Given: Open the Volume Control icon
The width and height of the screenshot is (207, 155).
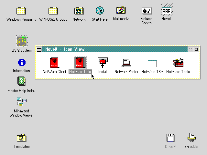Looking at the screenshot, I should tap(147, 11).
